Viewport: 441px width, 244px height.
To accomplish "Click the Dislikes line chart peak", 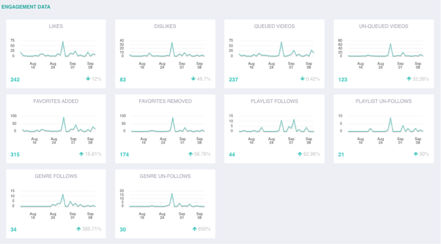I will pos(172,43).
